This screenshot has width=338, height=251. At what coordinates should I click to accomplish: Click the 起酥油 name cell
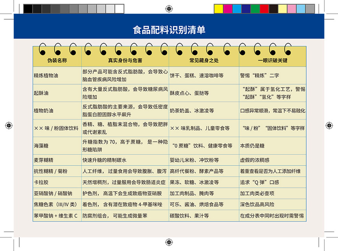pyautogui.click(x=57, y=93)
